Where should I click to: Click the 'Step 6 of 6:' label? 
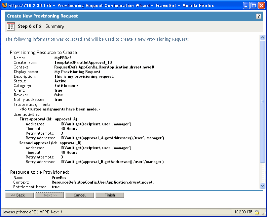coord(30,26)
